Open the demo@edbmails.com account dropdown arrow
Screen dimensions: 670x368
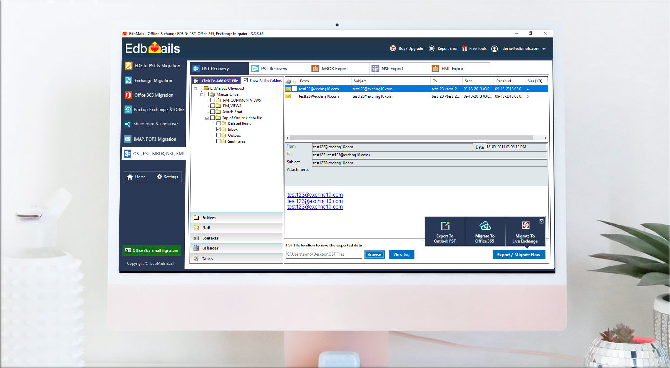(544, 49)
